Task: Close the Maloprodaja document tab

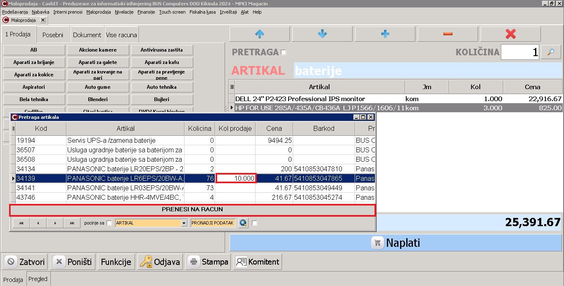Action: point(43,20)
